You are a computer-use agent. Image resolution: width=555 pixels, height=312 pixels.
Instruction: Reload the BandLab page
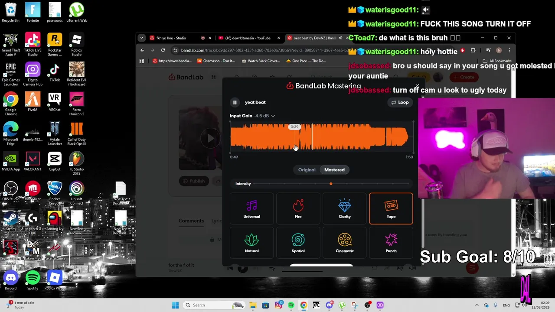tap(163, 50)
